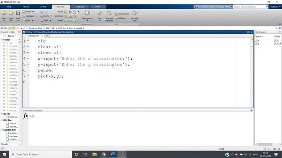Collapse the BIN File group

click(2, 120)
